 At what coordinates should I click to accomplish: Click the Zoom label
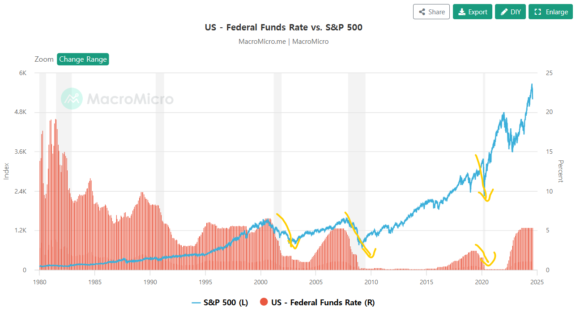click(x=44, y=59)
